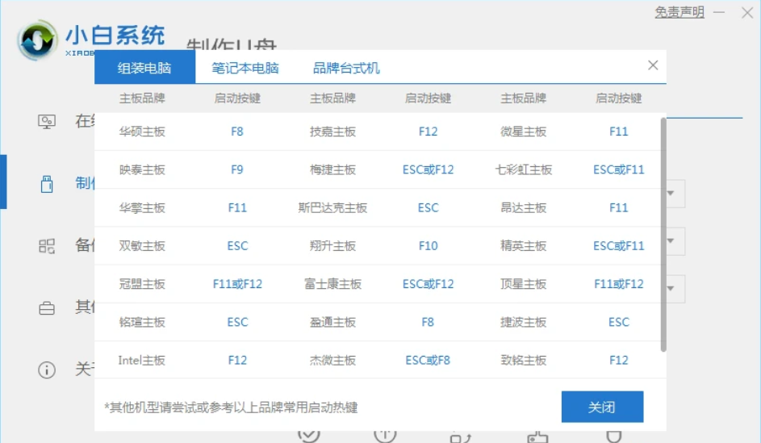Viewport: 761px width, 443px height.
Task: Expand the second dropdown arrow behind dialog
Action: (x=671, y=240)
